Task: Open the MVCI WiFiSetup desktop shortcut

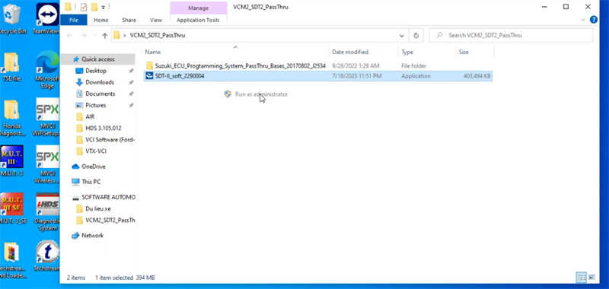Action: [47, 117]
